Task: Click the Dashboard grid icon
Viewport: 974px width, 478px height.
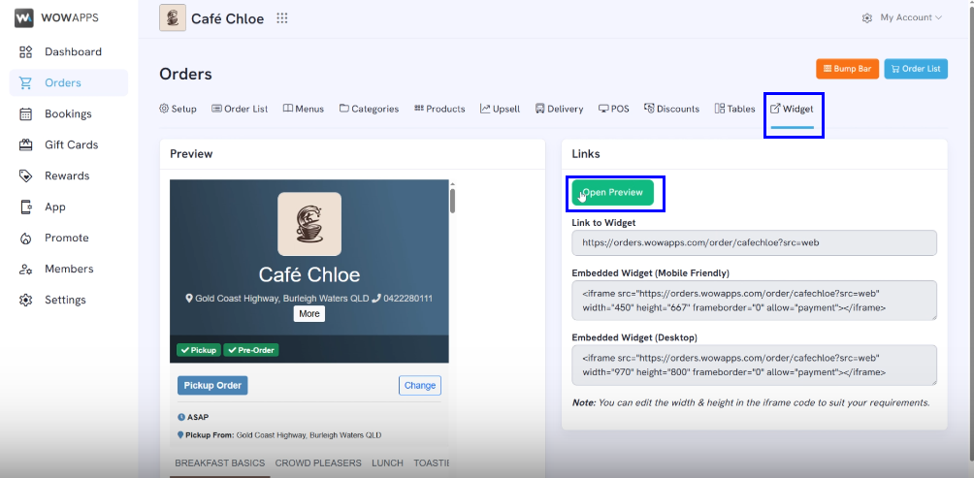Action: (x=25, y=51)
